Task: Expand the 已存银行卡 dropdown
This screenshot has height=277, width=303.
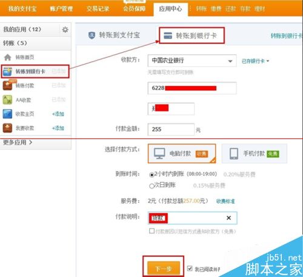Action: click(255, 61)
